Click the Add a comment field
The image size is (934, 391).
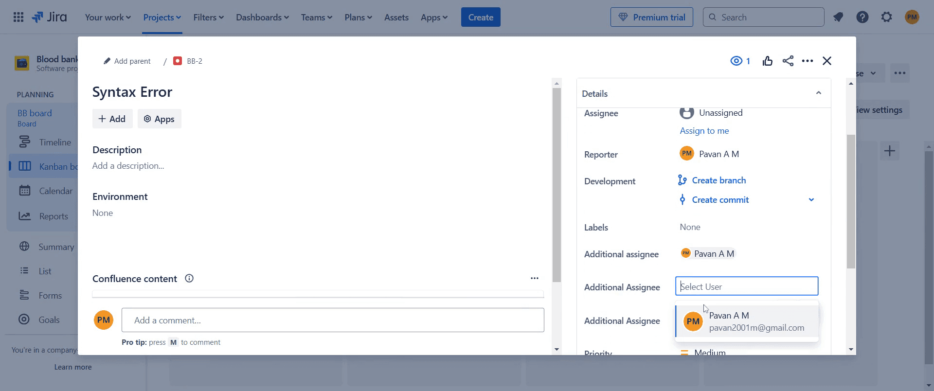click(333, 320)
